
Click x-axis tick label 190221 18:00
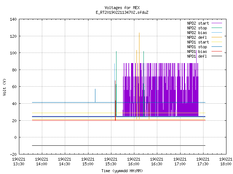226,162
